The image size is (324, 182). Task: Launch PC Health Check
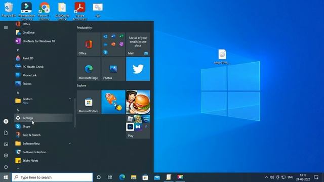[44, 67]
